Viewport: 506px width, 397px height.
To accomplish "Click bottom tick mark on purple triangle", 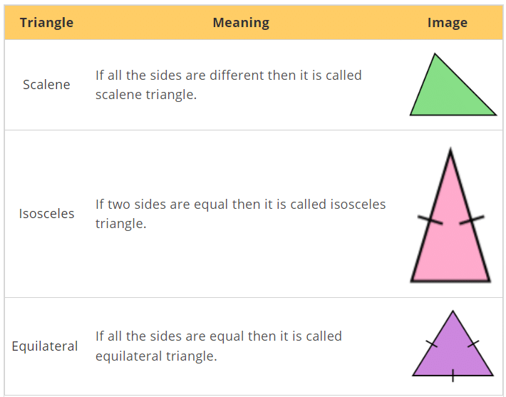I will click(x=453, y=375).
